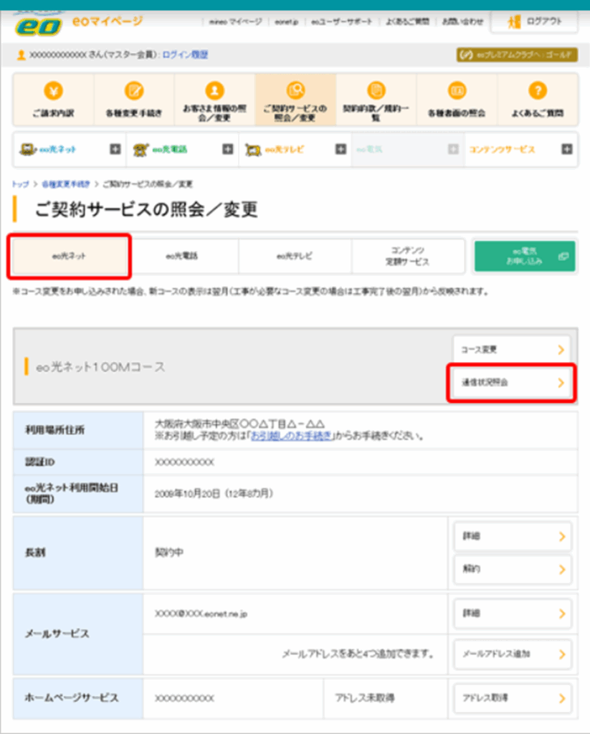Click the ご契約サービスの照会/変更 page heading
This screenshot has height=734, width=590.
click(146, 209)
